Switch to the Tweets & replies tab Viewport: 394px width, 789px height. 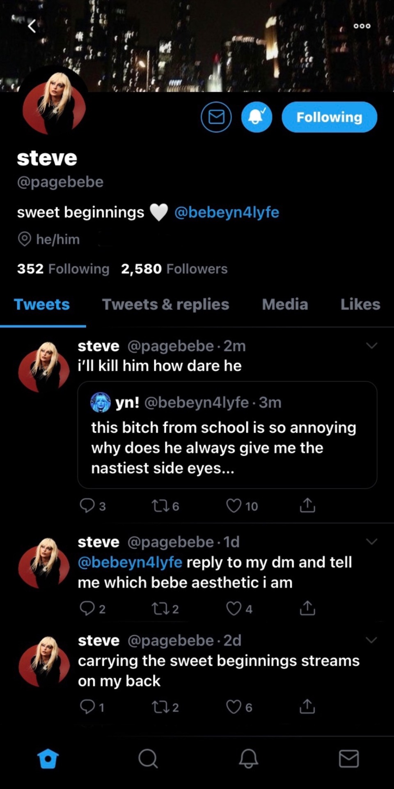pyautogui.click(x=165, y=305)
